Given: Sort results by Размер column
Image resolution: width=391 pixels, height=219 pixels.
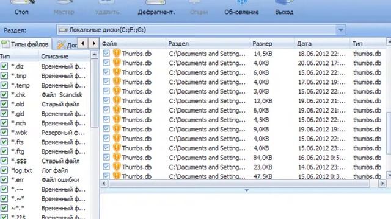Looking at the screenshot, I should 272,44.
